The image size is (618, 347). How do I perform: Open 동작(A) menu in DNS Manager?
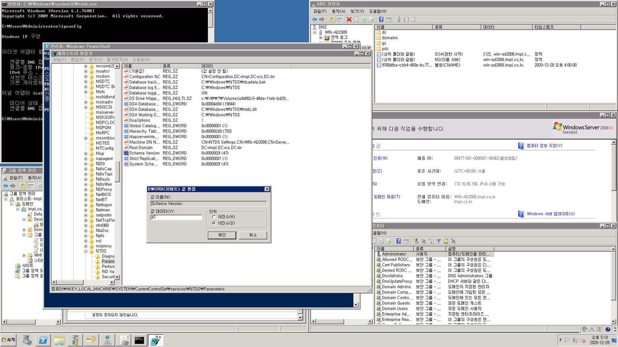(338, 11)
